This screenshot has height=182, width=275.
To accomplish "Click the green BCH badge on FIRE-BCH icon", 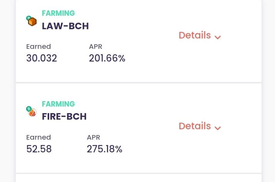I will [x=29, y=109].
